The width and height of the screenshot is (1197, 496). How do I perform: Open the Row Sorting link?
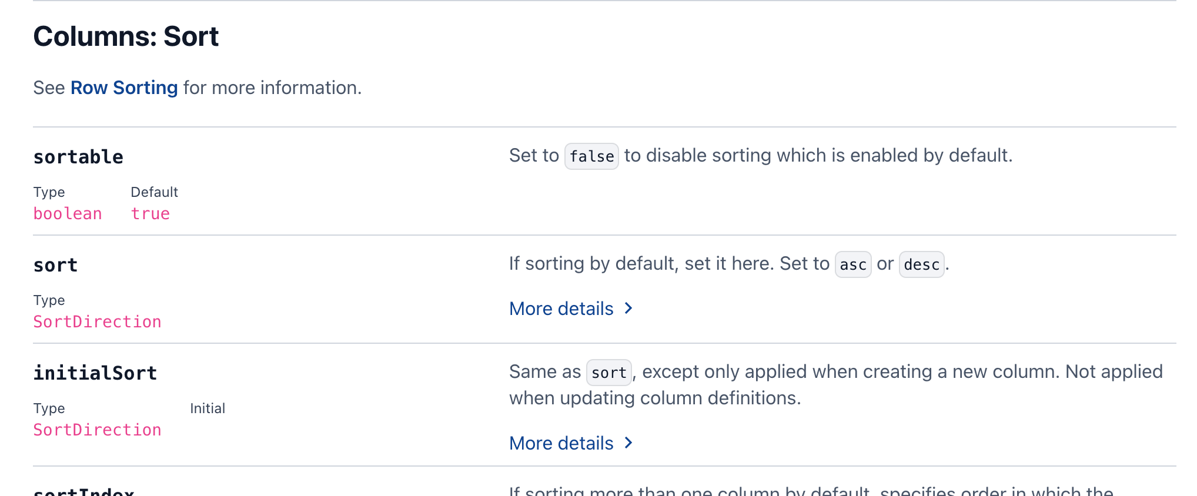123,88
